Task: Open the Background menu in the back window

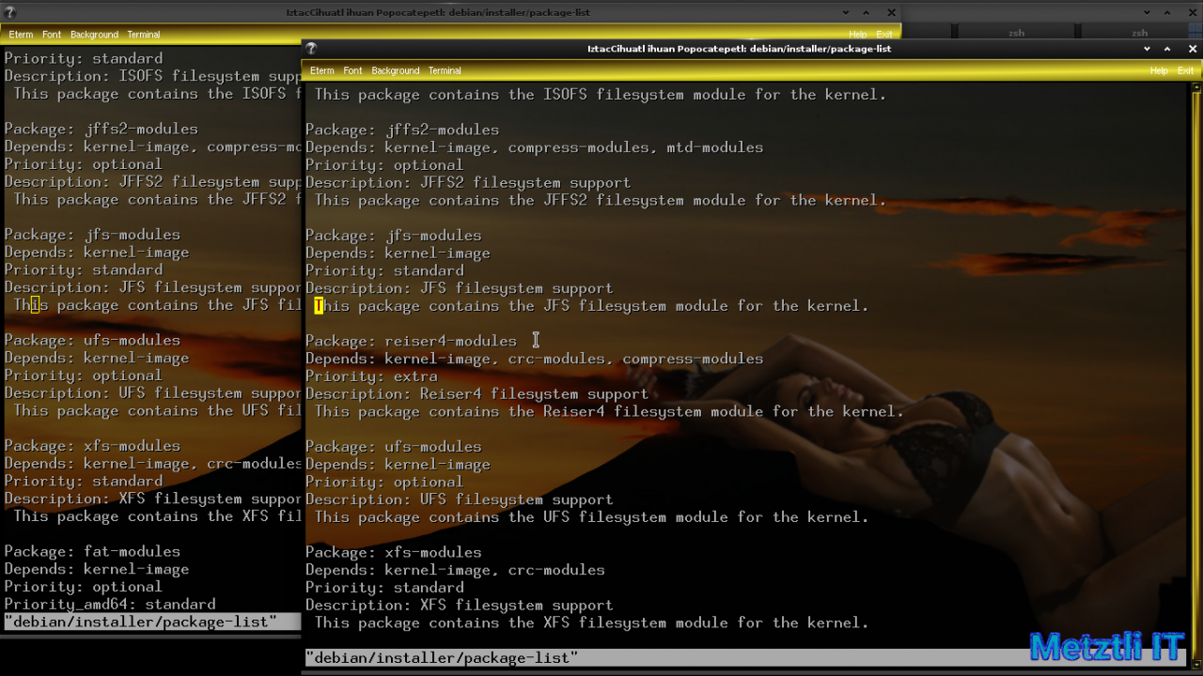Action: click(94, 35)
